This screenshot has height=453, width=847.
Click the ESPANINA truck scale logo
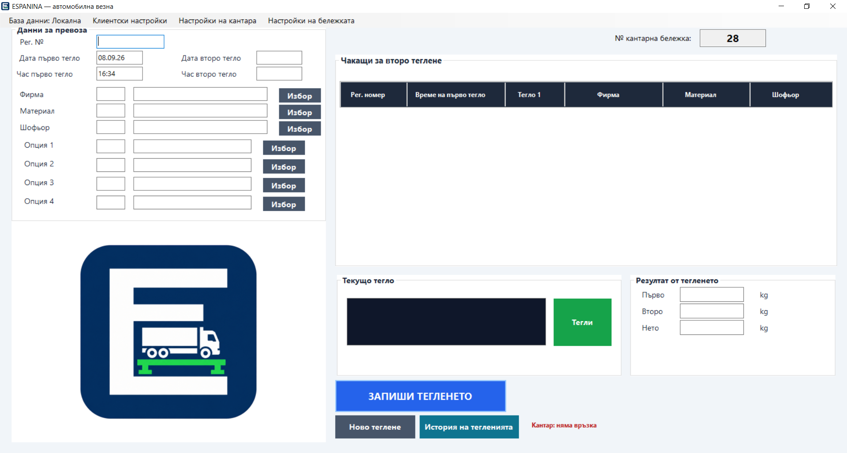coord(169,332)
